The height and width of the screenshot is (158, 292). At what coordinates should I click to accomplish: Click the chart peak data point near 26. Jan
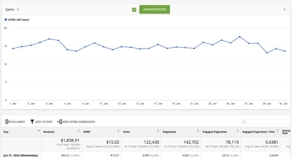[239, 37]
